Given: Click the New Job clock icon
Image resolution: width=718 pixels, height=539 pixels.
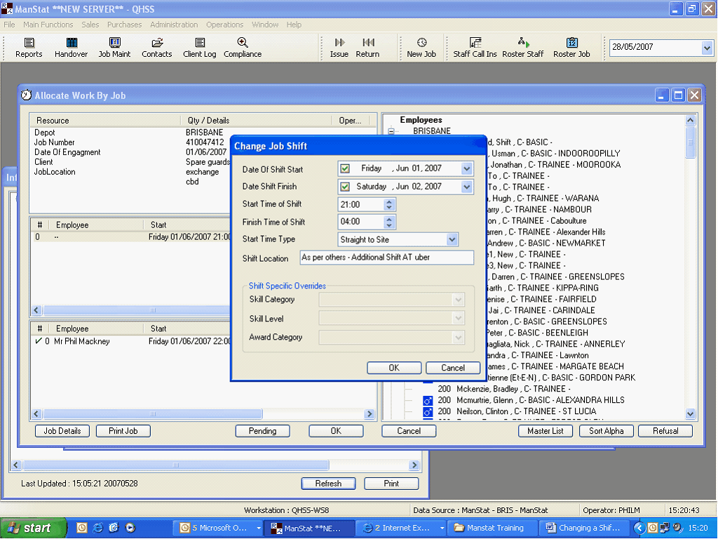Looking at the screenshot, I should coord(421,44).
